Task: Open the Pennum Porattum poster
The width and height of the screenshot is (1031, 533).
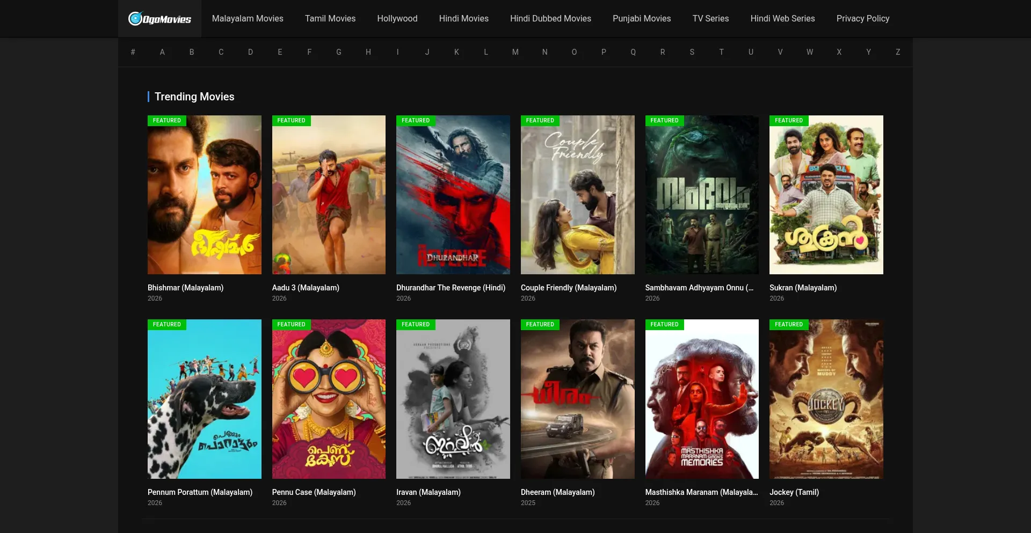Action: 205,399
